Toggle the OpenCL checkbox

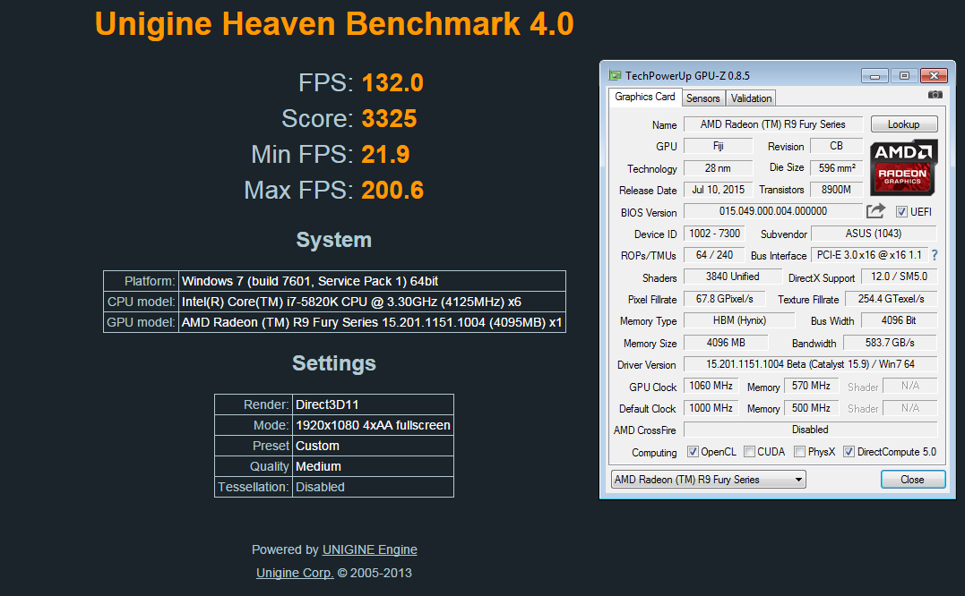pyautogui.click(x=693, y=452)
